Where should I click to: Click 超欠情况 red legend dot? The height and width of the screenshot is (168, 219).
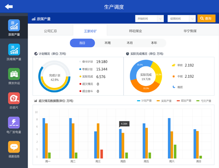click(80, 84)
